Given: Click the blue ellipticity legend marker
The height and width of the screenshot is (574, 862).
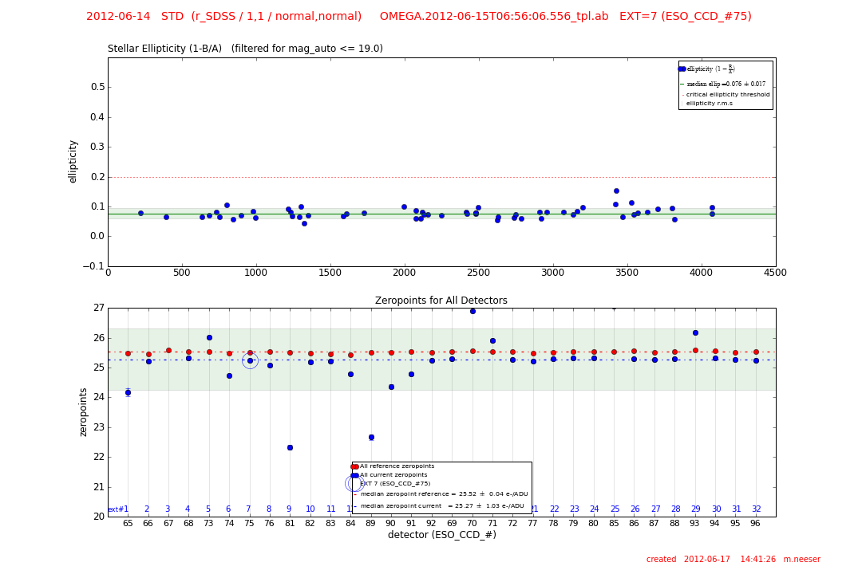Looking at the screenshot, I should pos(682,69).
